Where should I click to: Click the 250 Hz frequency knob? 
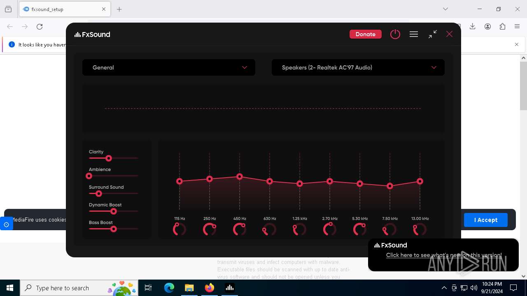[x=210, y=229]
